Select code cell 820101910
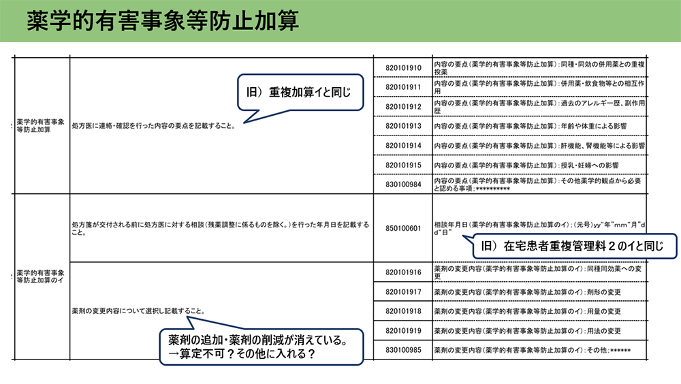681x384 pixels. tap(403, 68)
